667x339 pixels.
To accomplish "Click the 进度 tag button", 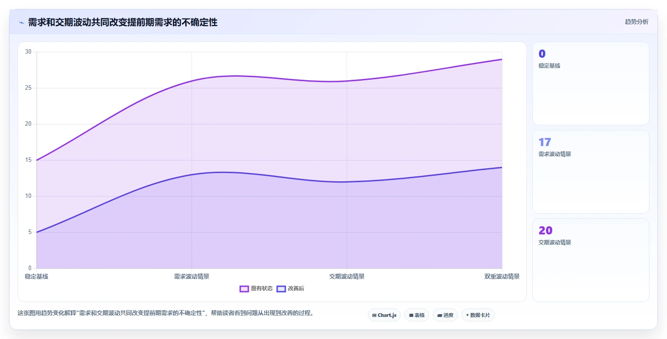I will pyautogui.click(x=445, y=315).
